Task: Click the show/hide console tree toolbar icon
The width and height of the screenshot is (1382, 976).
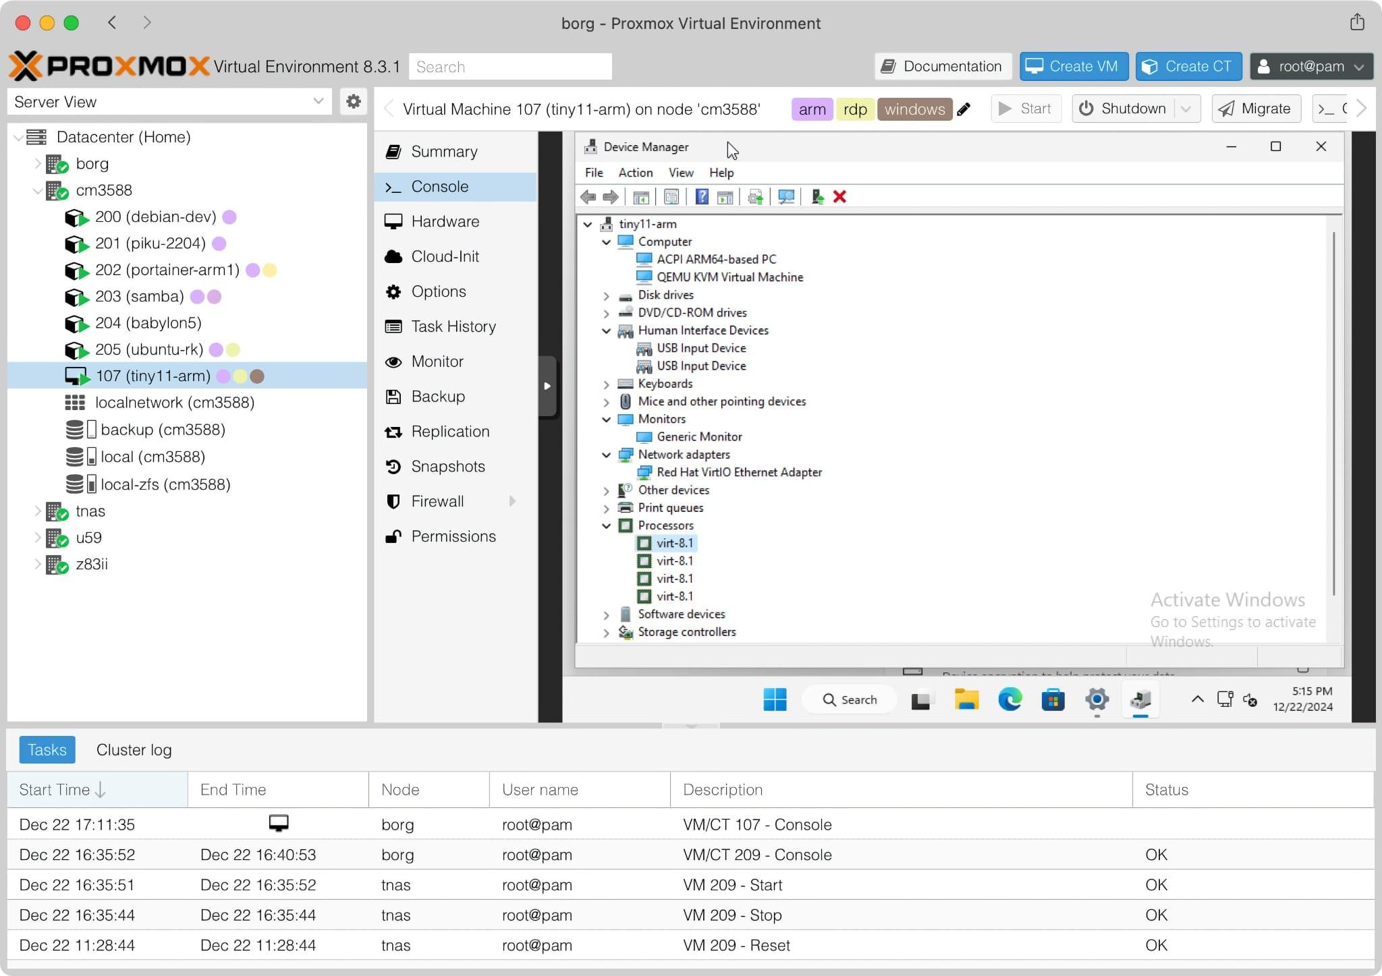Action: (641, 197)
